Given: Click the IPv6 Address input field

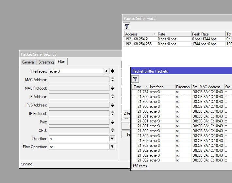Looking at the screenshot, I should [79, 105].
